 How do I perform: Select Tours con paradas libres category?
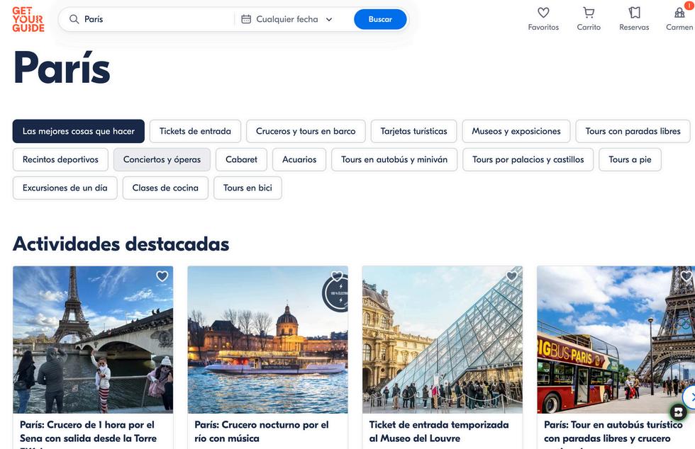point(633,131)
